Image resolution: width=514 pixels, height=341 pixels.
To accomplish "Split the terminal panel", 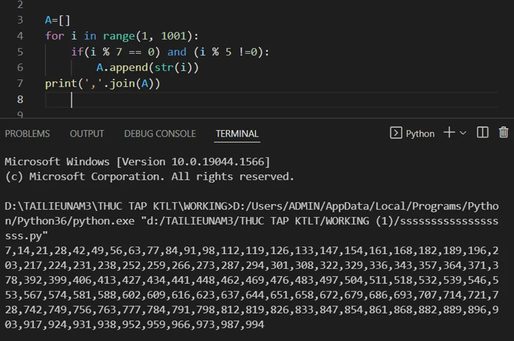I will (x=482, y=133).
